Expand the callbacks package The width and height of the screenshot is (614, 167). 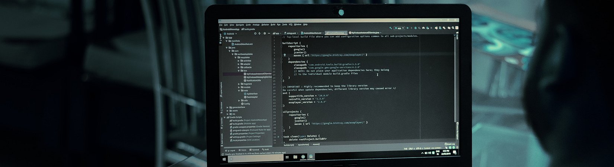click(x=239, y=68)
